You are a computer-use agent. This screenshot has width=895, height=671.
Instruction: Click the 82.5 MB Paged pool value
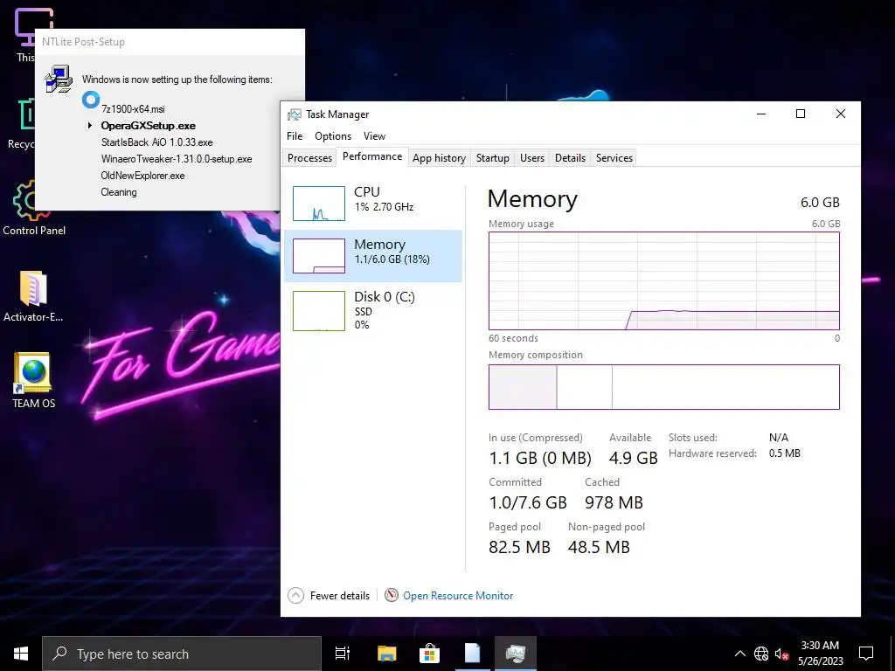click(519, 547)
